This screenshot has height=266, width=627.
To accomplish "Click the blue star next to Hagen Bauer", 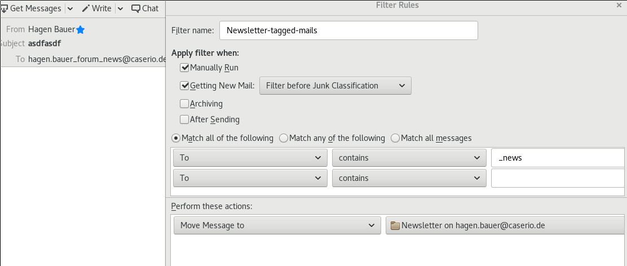I will 81,30.
